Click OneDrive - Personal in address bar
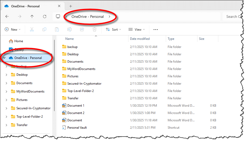 [x=87, y=17]
